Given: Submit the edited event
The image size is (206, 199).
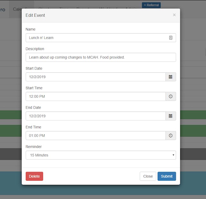Looking at the screenshot, I should point(167,176).
